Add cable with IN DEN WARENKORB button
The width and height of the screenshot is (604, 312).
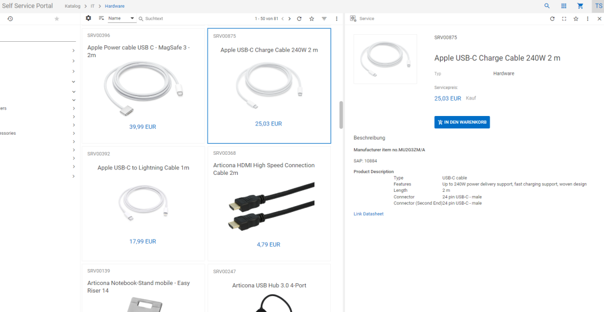point(462,122)
